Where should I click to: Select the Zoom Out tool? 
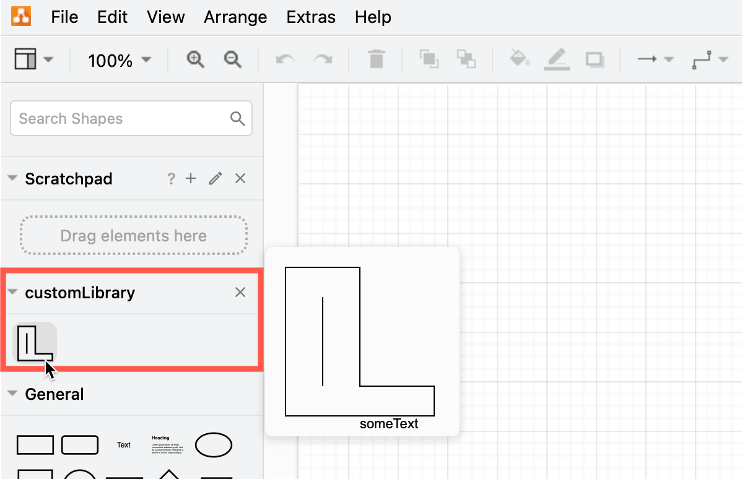pos(232,59)
